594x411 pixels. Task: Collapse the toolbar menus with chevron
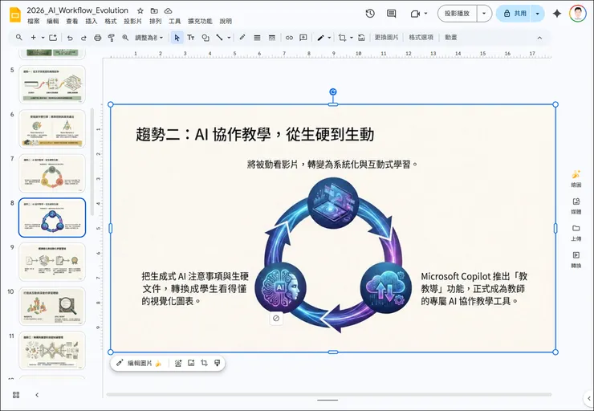(539, 38)
